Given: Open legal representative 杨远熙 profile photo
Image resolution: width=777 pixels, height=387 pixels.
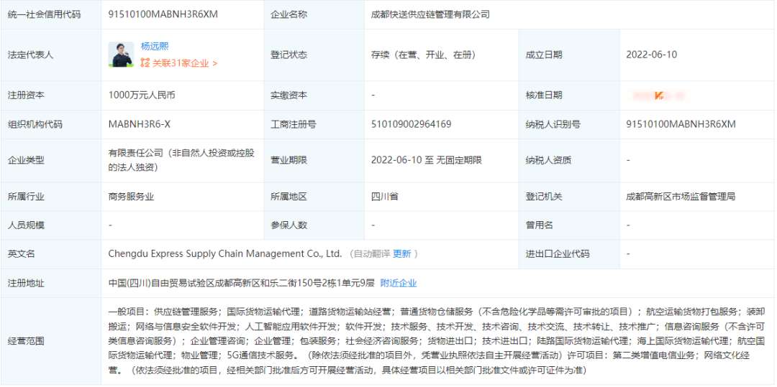Looking at the screenshot, I should pyautogui.click(x=121, y=55).
